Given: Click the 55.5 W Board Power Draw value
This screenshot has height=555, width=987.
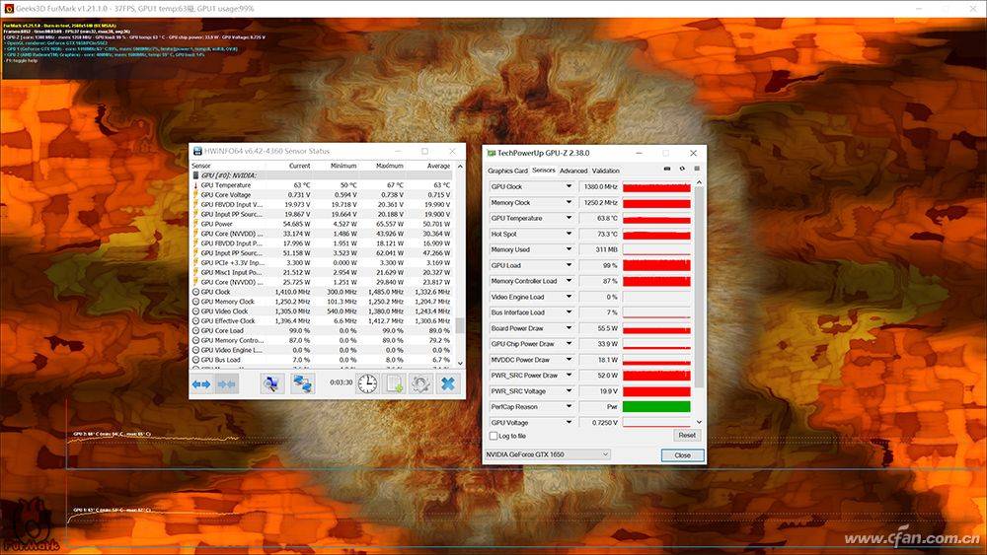Looking at the screenshot, I should point(599,328).
